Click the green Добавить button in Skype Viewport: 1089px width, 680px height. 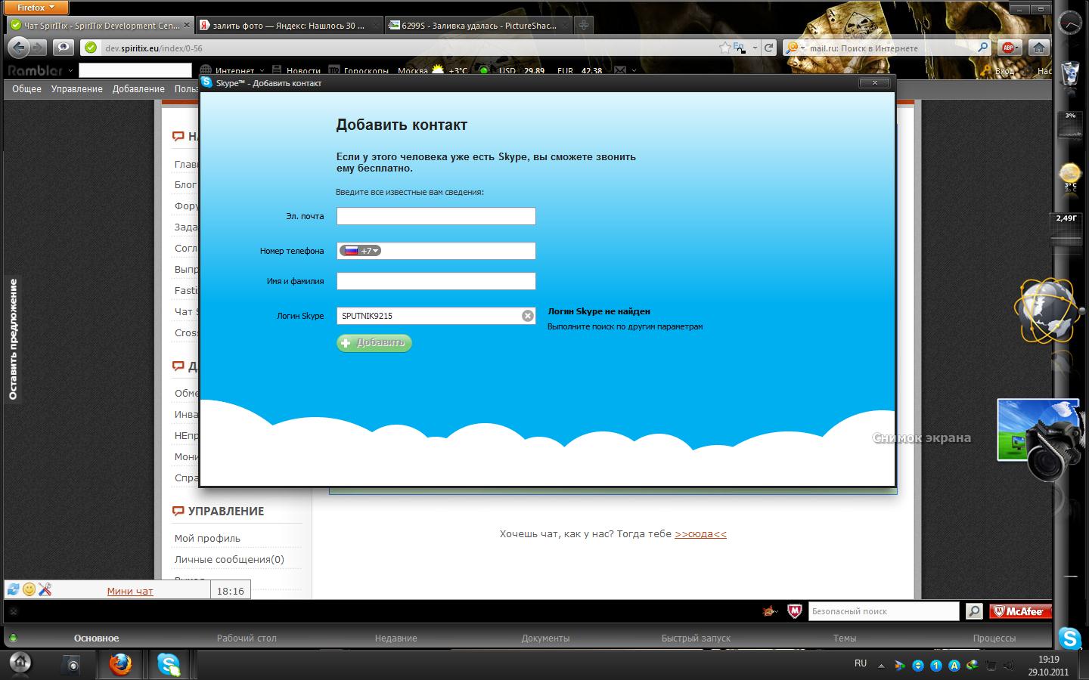click(x=374, y=343)
